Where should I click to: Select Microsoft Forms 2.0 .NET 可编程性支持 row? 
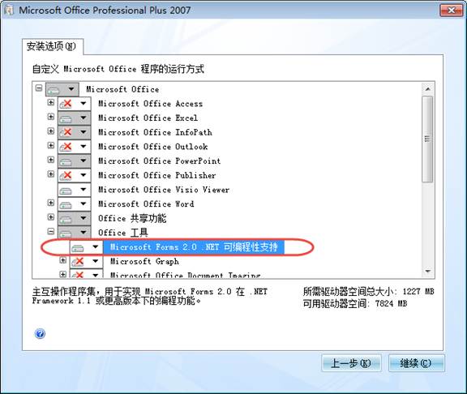[x=194, y=247]
